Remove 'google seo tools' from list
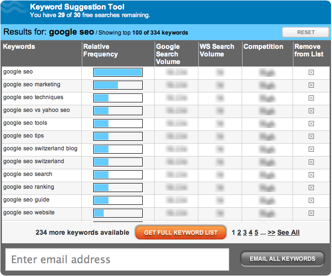The width and height of the screenshot is (332, 276). click(311, 123)
